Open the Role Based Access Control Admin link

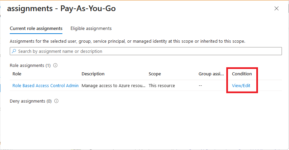46,85
